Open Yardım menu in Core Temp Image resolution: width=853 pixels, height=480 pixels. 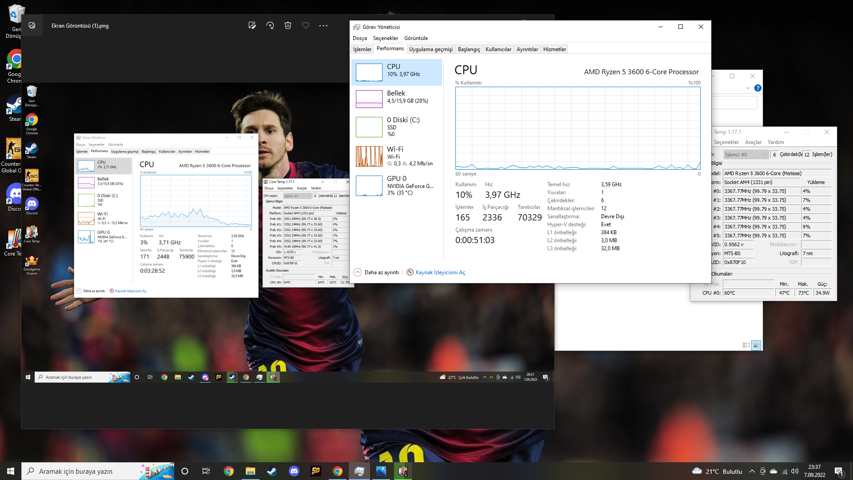click(x=776, y=142)
